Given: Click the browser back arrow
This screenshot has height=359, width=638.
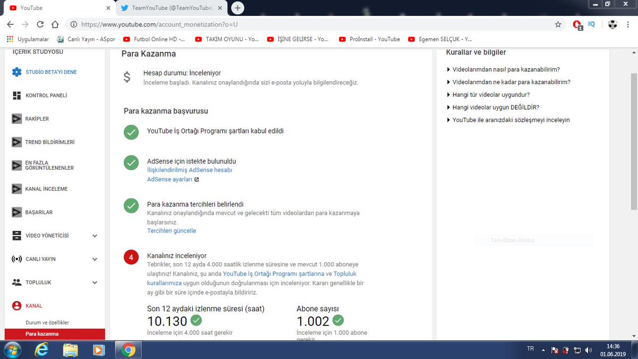Looking at the screenshot, I should coord(10,24).
